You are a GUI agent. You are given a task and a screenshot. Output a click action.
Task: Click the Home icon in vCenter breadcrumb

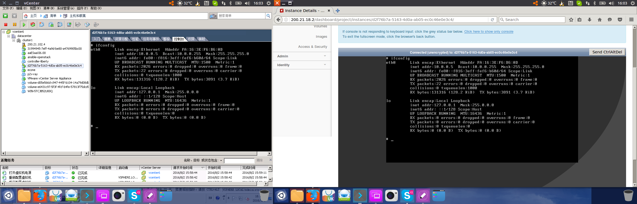[x=26, y=16]
